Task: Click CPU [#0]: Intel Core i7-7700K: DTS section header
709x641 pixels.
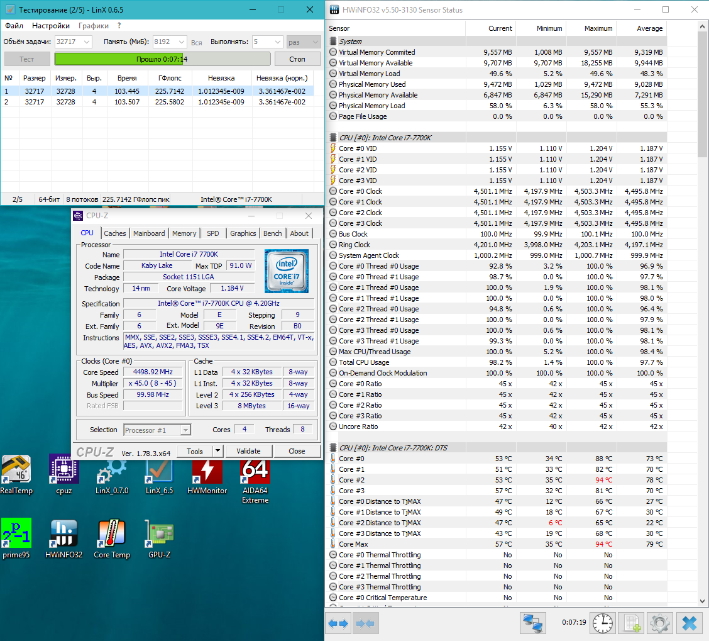Action: pos(497,448)
